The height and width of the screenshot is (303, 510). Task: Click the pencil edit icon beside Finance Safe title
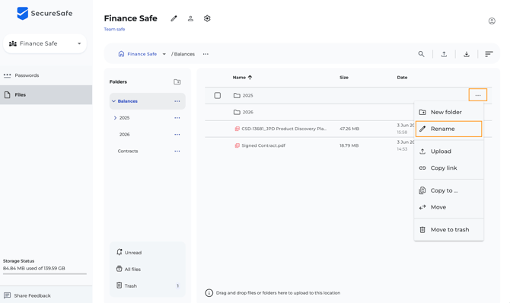point(174,18)
